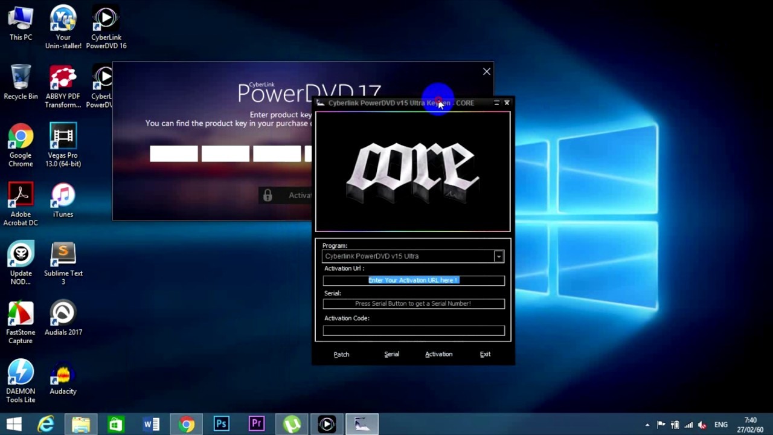Click second product key box in PowerDVD
The width and height of the screenshot is (773, 435).
pyautogui.click(x=225, y=153)
